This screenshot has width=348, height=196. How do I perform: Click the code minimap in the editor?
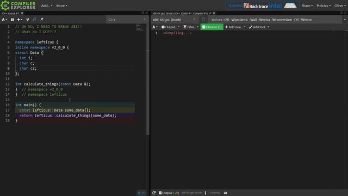[140, 28]
